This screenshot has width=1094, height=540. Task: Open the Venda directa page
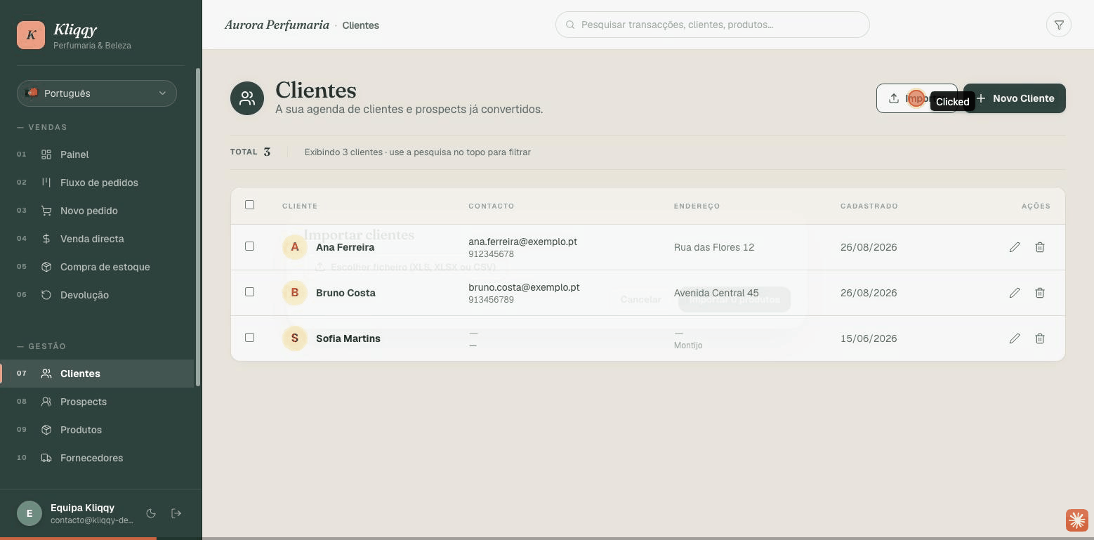(97, 239)
